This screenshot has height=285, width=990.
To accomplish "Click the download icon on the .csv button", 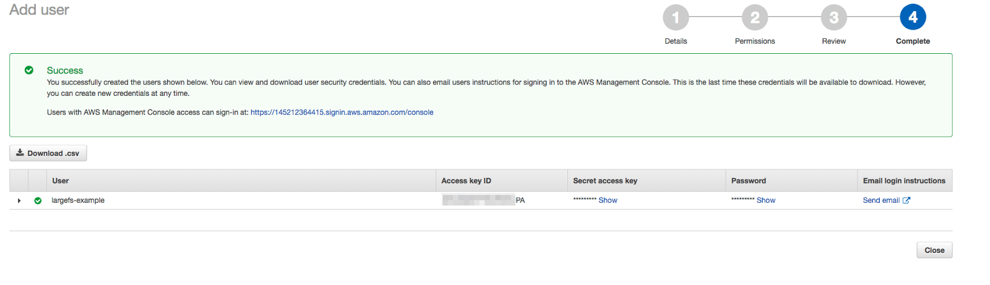I will click(x=20, y=153).
